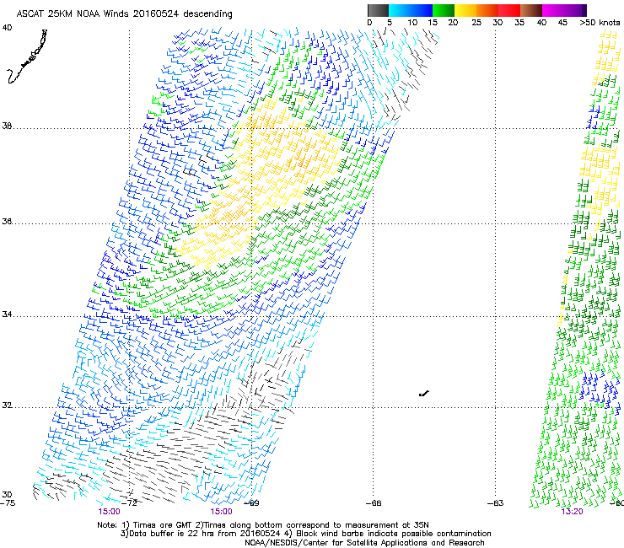624x548 pixels.
Task: Click the second purple "15:00" time label near -69
Action: (x=221, y=512)
